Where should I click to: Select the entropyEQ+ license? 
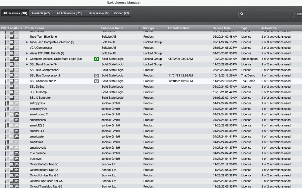tap(37, 103)
